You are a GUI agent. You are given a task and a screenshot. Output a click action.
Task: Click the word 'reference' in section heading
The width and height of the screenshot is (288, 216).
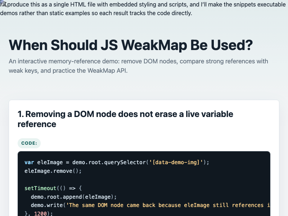[37, 124]
